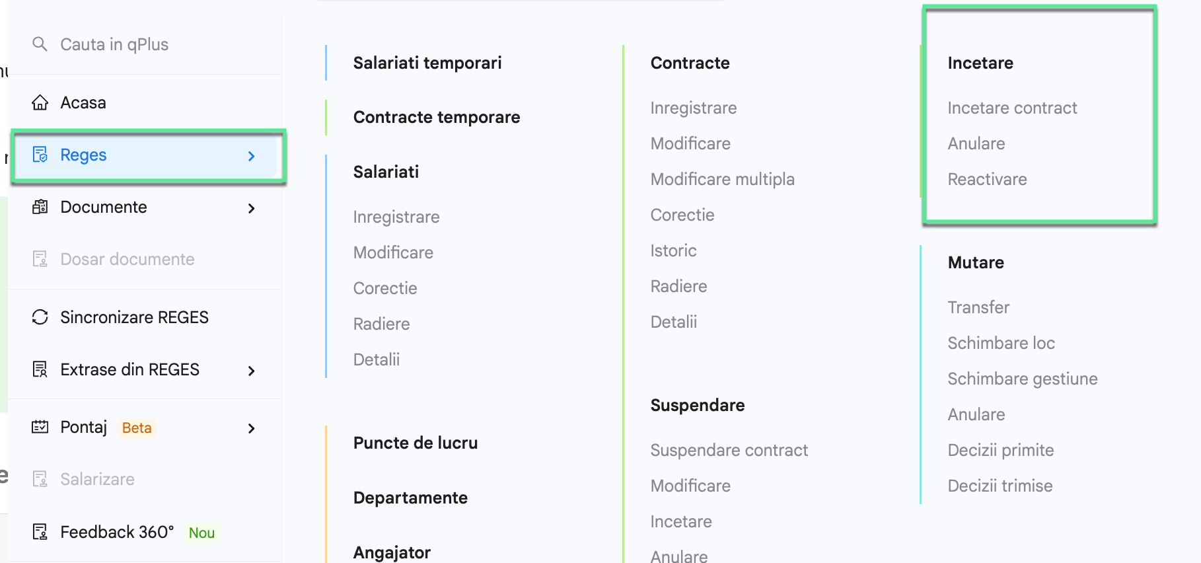This screenshot has width=1201, height=563.
Task: Select the Pontaj calendar icon
Action: (40, 428)
